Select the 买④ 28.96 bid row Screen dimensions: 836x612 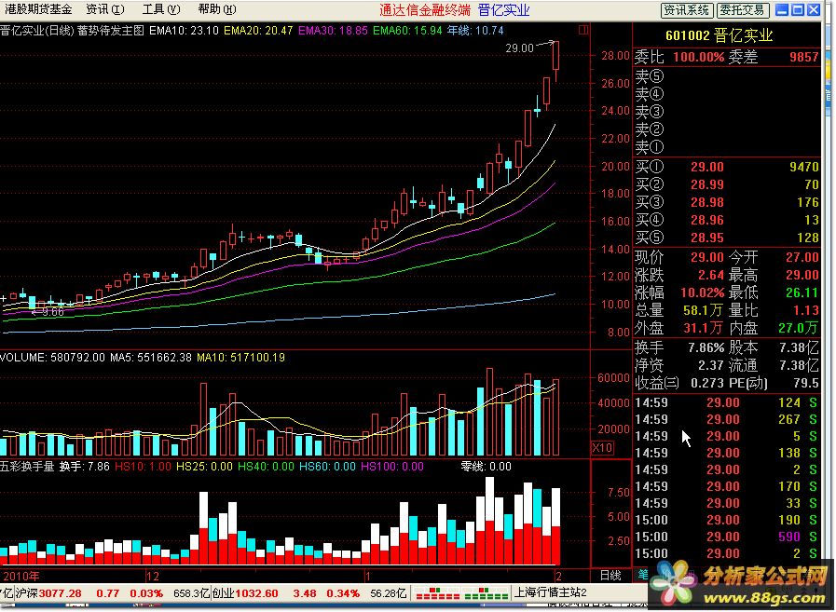click(727, 220)
